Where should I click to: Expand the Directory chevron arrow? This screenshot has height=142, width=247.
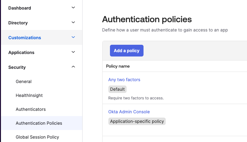pos(73,23)
